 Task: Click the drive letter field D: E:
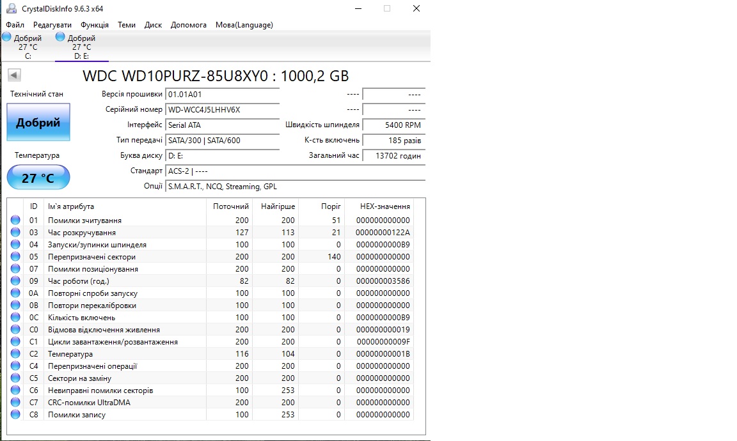(x=223, y=155)
